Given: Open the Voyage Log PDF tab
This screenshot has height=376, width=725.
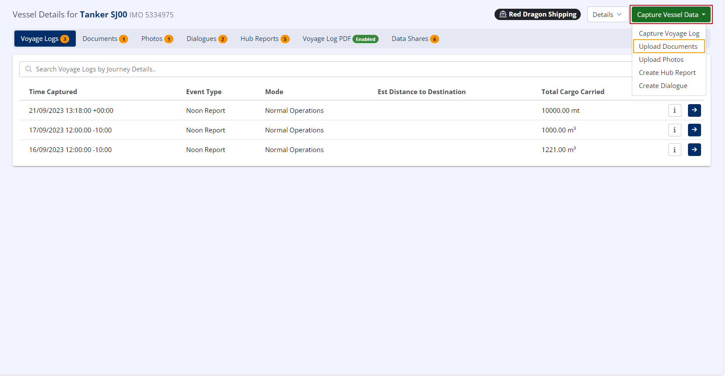Looking at the screenshot, I should [x=340, y=39].
